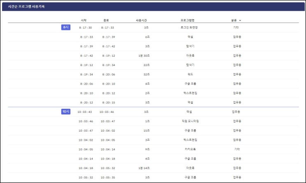306x183 pixels.
Task: Click 기타 category in 카카오톡 row
Action: [x=237, y=149]
